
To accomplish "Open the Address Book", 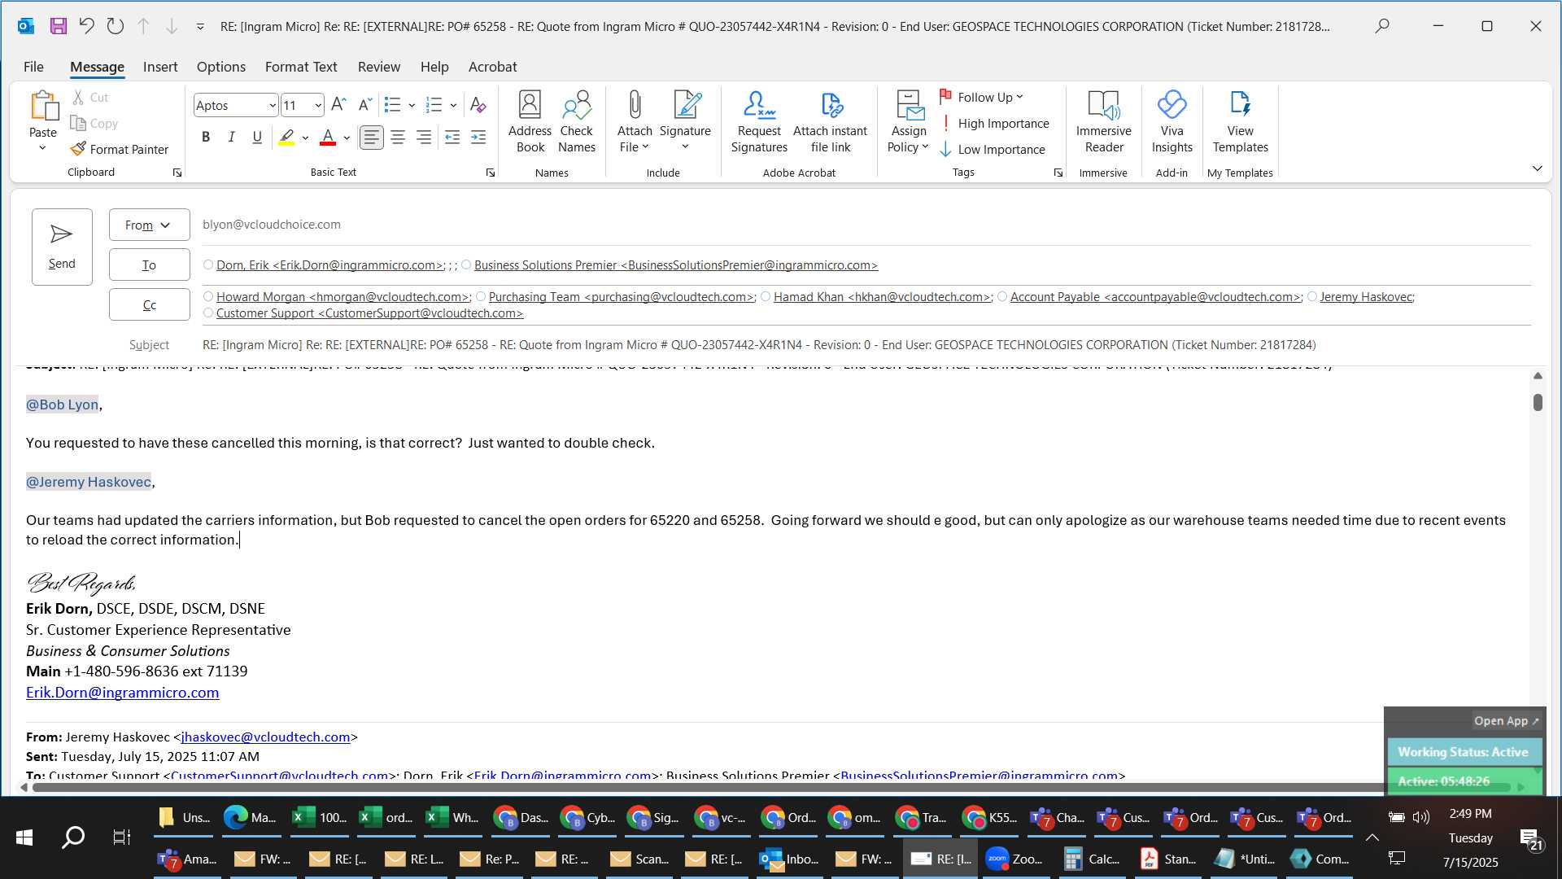I will (530, 122).
